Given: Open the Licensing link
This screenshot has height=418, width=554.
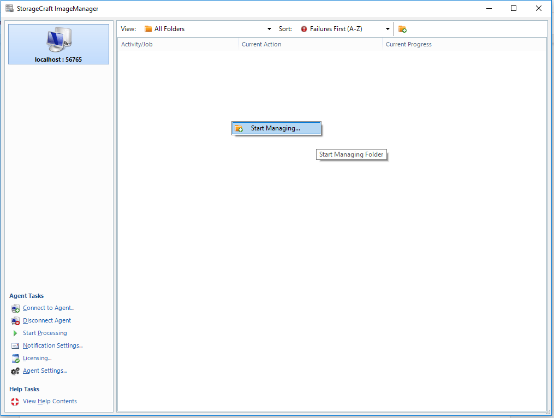Looking at the screenshot, I should (35, 358).
